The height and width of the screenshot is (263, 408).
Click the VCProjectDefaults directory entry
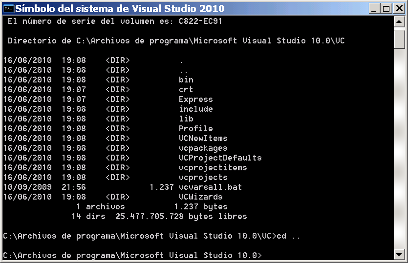pyautogui.click(x=220, y=158)
